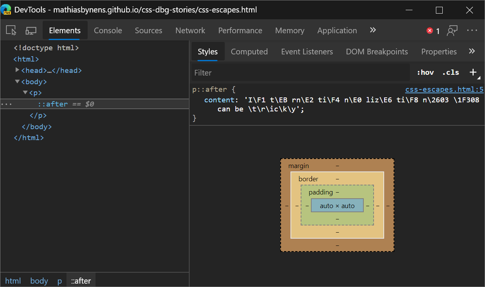Show more main DevTools tabs chevron
Screen dimensions: 485x287
pos(373,30)
